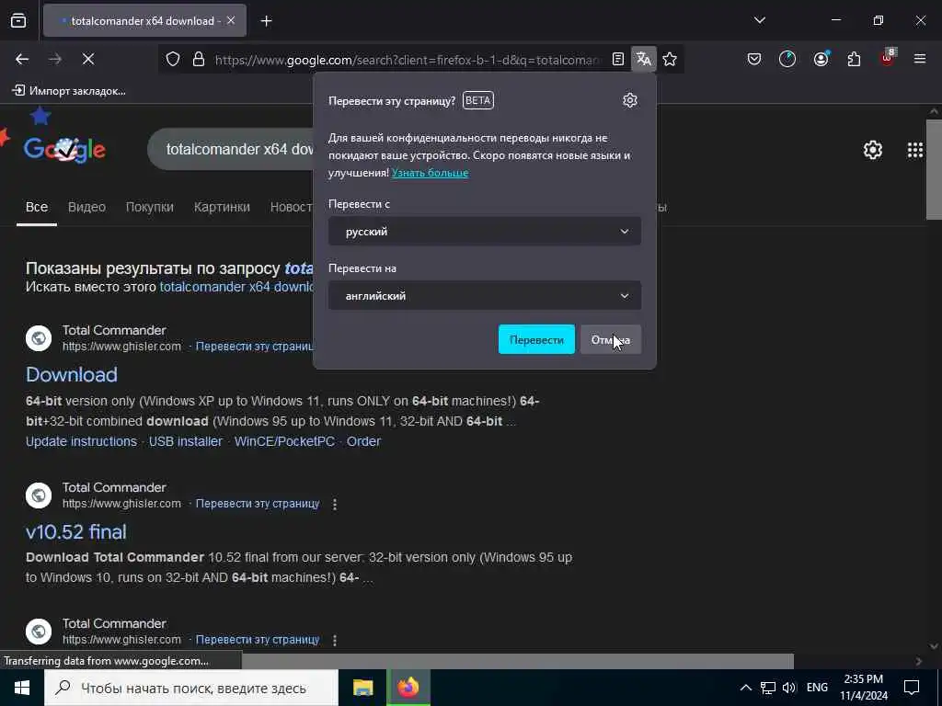Click the Импорт закладок bookmark item

click(69, 91)
